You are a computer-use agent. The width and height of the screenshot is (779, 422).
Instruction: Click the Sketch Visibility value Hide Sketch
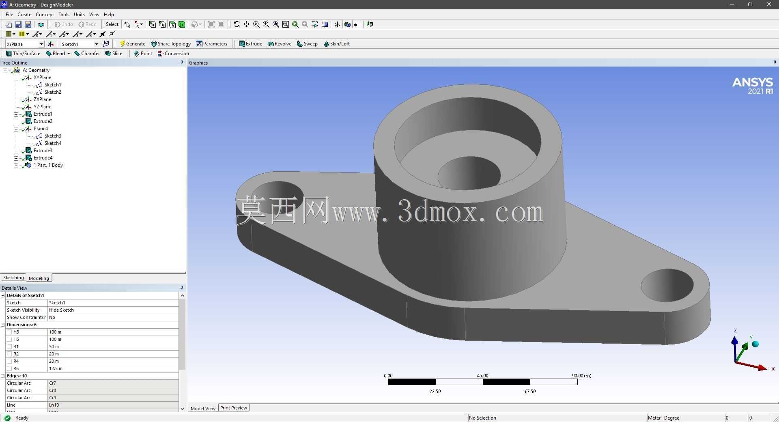point(113,310)
